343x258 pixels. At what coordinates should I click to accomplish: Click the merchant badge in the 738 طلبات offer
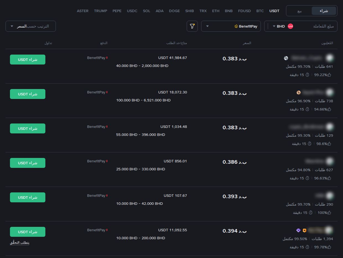coord(298,92)
